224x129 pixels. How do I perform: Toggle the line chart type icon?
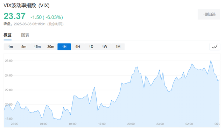(x=215, y=46)
